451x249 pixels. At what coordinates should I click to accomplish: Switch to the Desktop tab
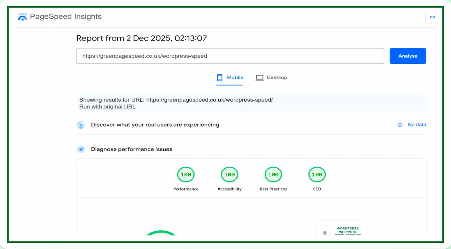point(272,78)
